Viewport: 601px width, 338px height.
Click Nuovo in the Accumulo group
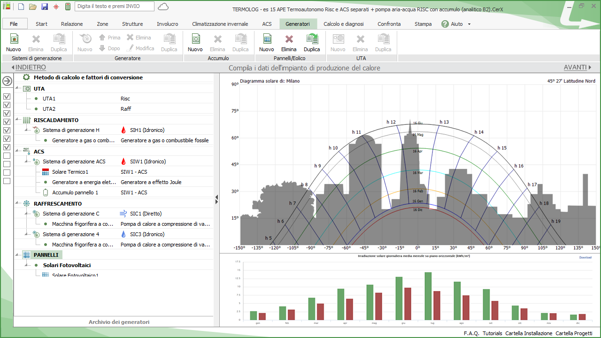[195, 42]
